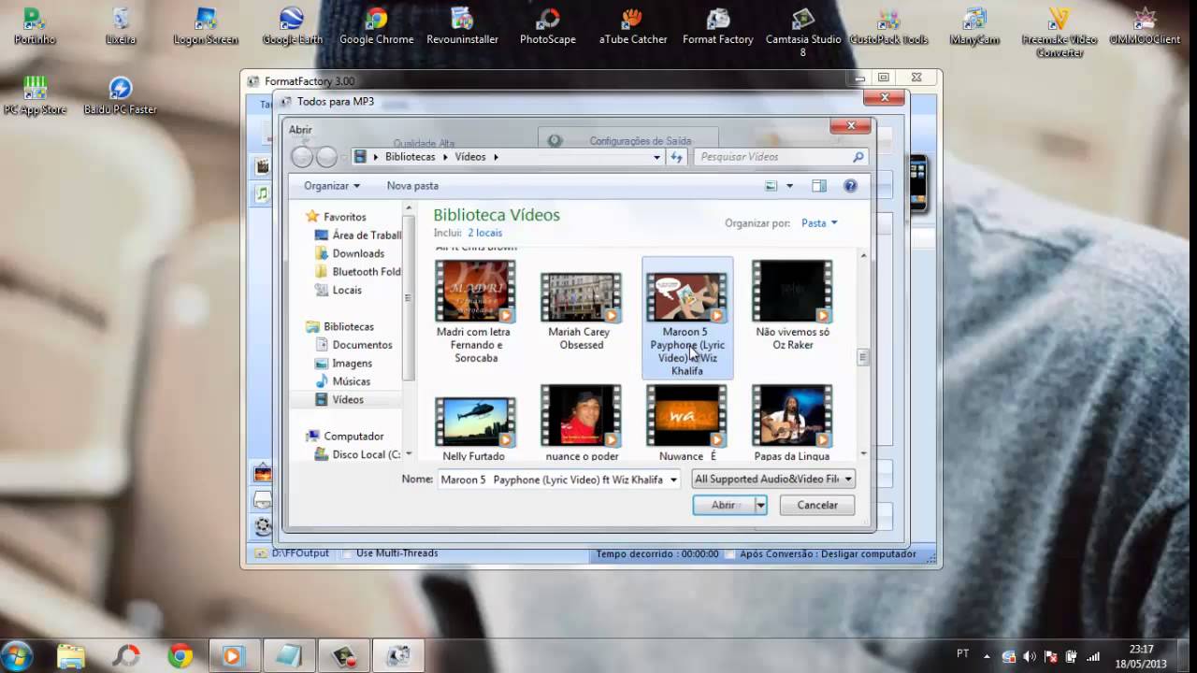Go forward in the Abrir dialog
Screen dimensions: 1197x673
tap(326, 157)
